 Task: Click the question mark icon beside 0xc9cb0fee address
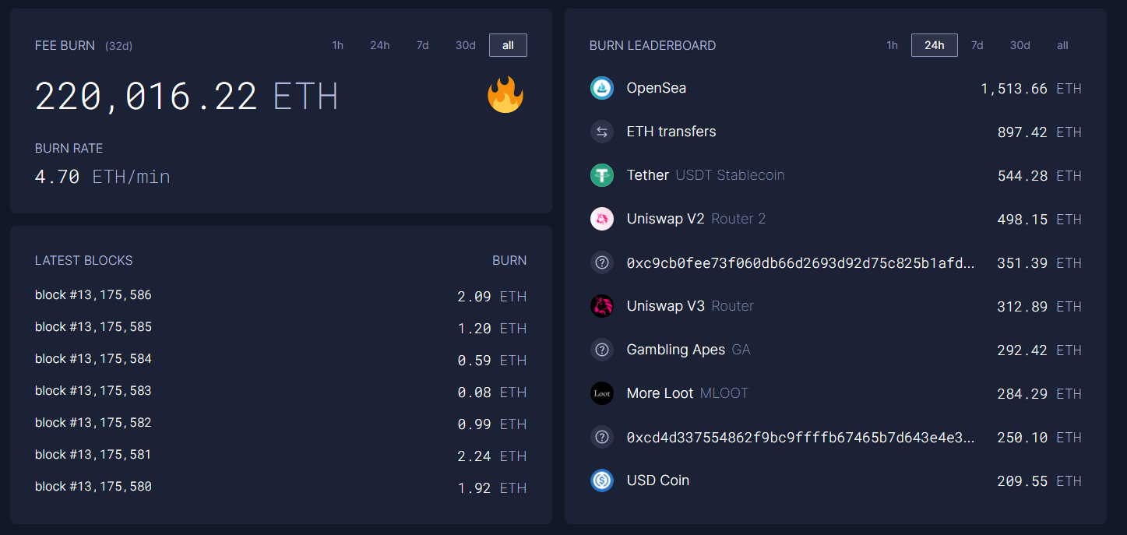coord(602,263)
